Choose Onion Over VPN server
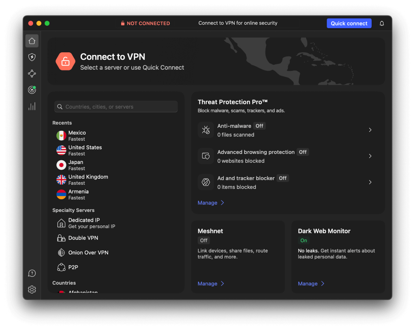This screenshot has width=415, height=330. pos(116,253)
